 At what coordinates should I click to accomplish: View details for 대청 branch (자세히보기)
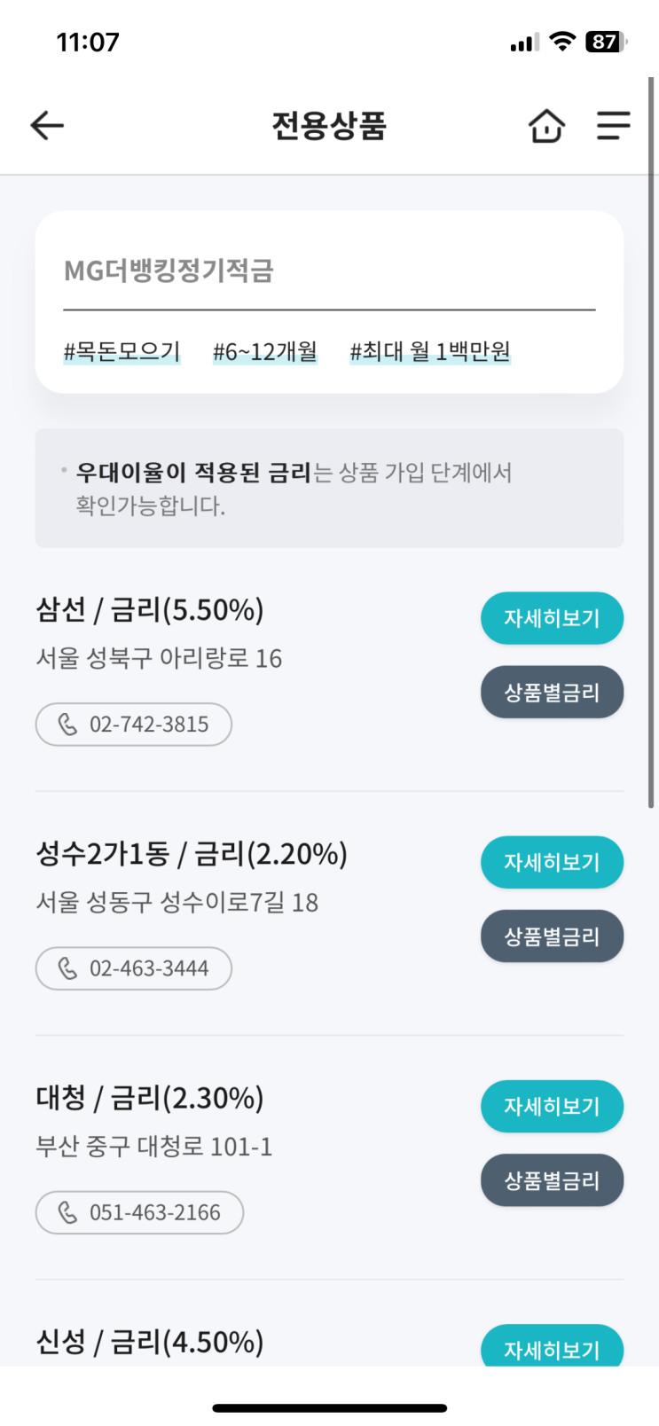(x=552, y=1106)
